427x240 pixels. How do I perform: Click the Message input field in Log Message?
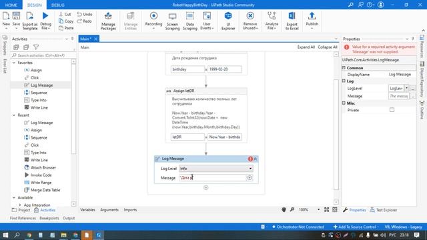click(x=213, y=178)
